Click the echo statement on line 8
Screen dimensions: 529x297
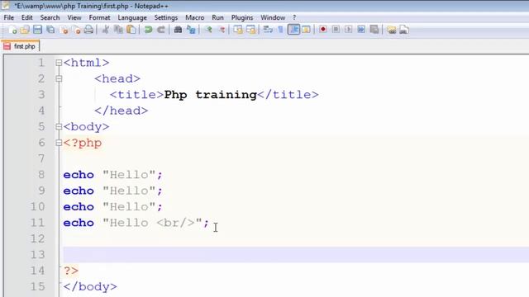pos(112,175)
